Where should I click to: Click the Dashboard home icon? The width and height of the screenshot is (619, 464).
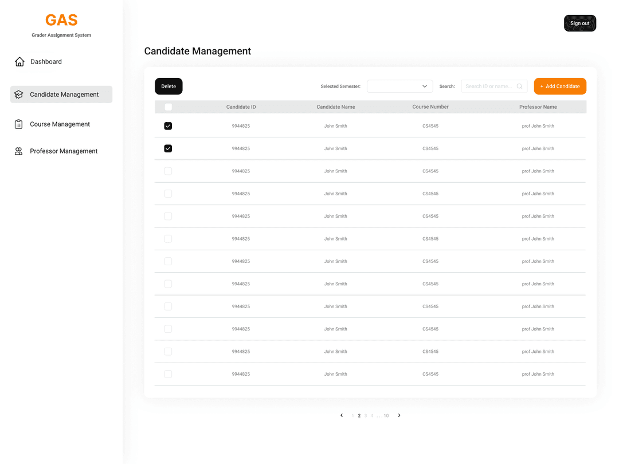19,61
